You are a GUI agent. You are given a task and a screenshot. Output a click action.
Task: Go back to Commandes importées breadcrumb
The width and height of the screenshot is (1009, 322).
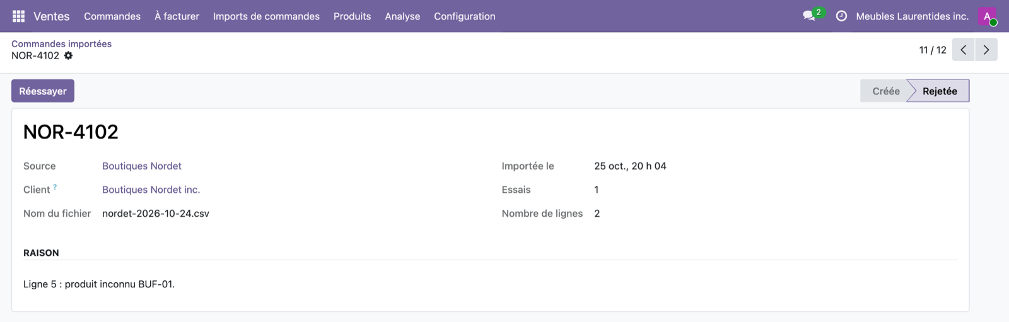click(x=61, y=43)
